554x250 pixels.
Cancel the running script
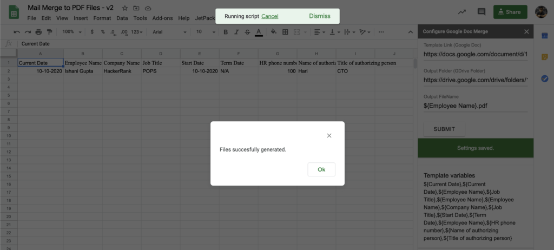(270, 16)
